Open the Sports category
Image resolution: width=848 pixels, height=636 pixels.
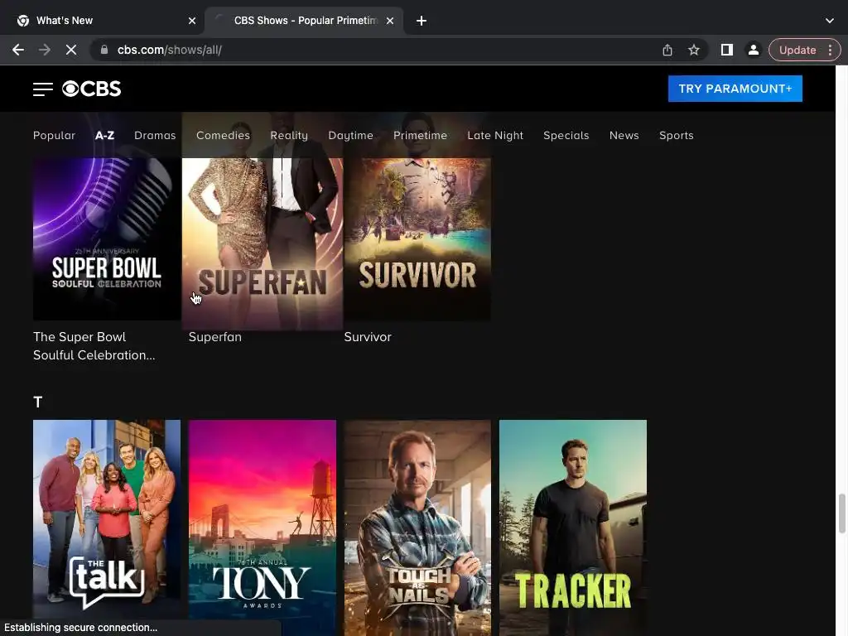676,135
